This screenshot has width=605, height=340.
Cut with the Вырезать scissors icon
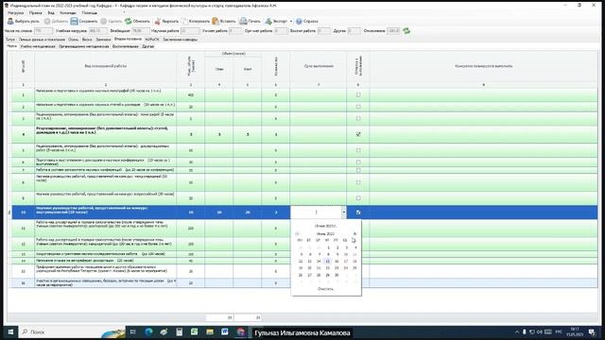pos(158,21)
